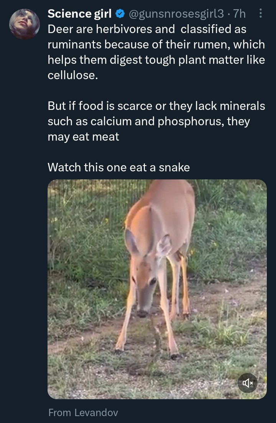Click the "Deer are herbivores and classified as" line
The height and width of the screenshot is (423, 276).
[x=147, y=29]
